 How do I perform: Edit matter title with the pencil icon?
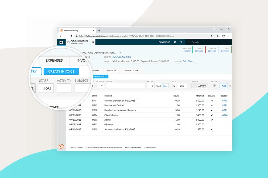coord(120,53)
